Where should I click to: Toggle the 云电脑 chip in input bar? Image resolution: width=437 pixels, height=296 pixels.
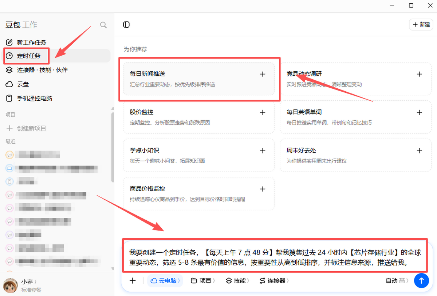[165, 281]
